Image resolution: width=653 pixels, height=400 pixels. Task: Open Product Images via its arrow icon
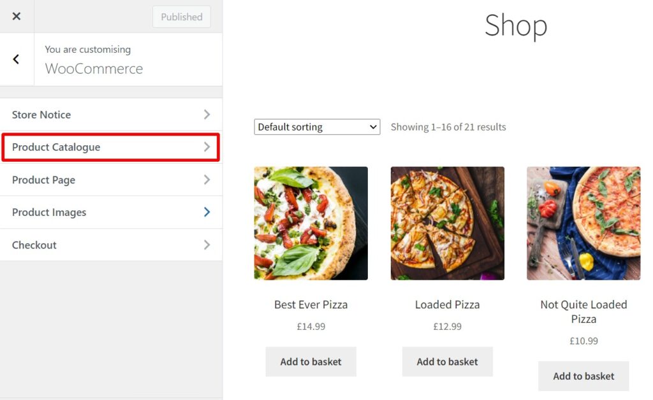tap(206, 212)
